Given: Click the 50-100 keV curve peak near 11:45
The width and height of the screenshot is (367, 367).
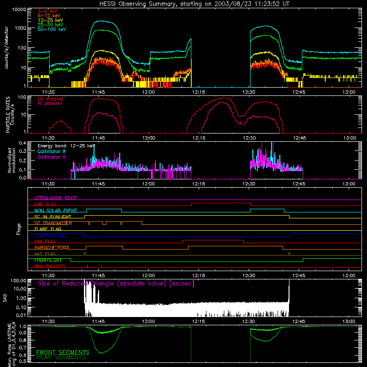Looking at the screenshot, I should 100,21.
